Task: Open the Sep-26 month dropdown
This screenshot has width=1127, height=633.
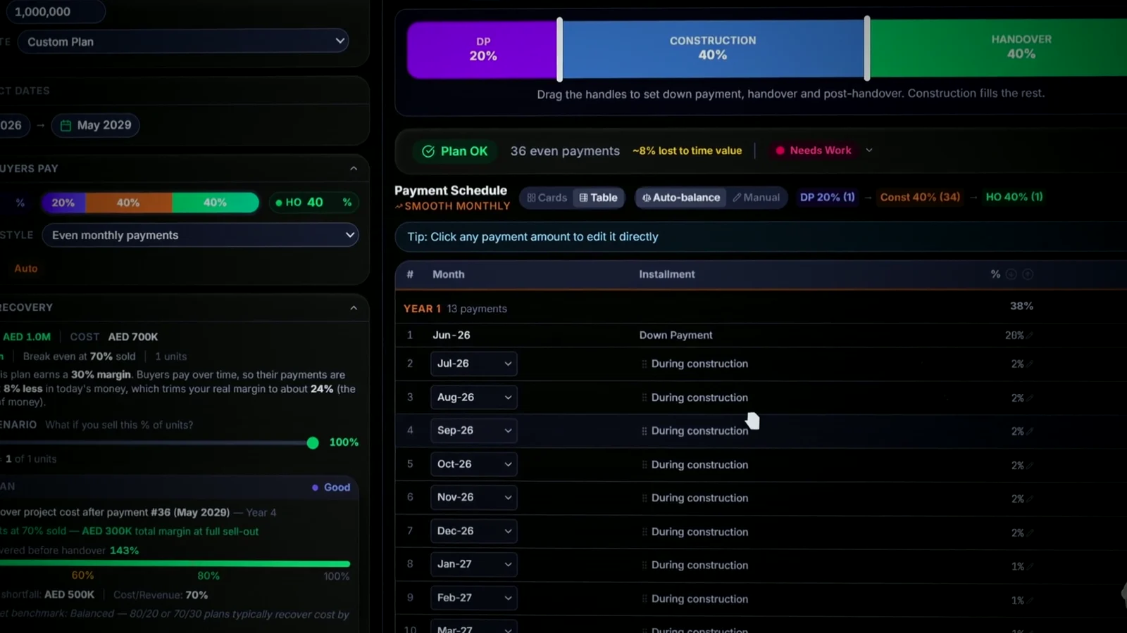Action: tap(473, 430)
